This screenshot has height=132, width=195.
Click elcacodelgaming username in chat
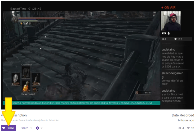click(x=172, y=75)
